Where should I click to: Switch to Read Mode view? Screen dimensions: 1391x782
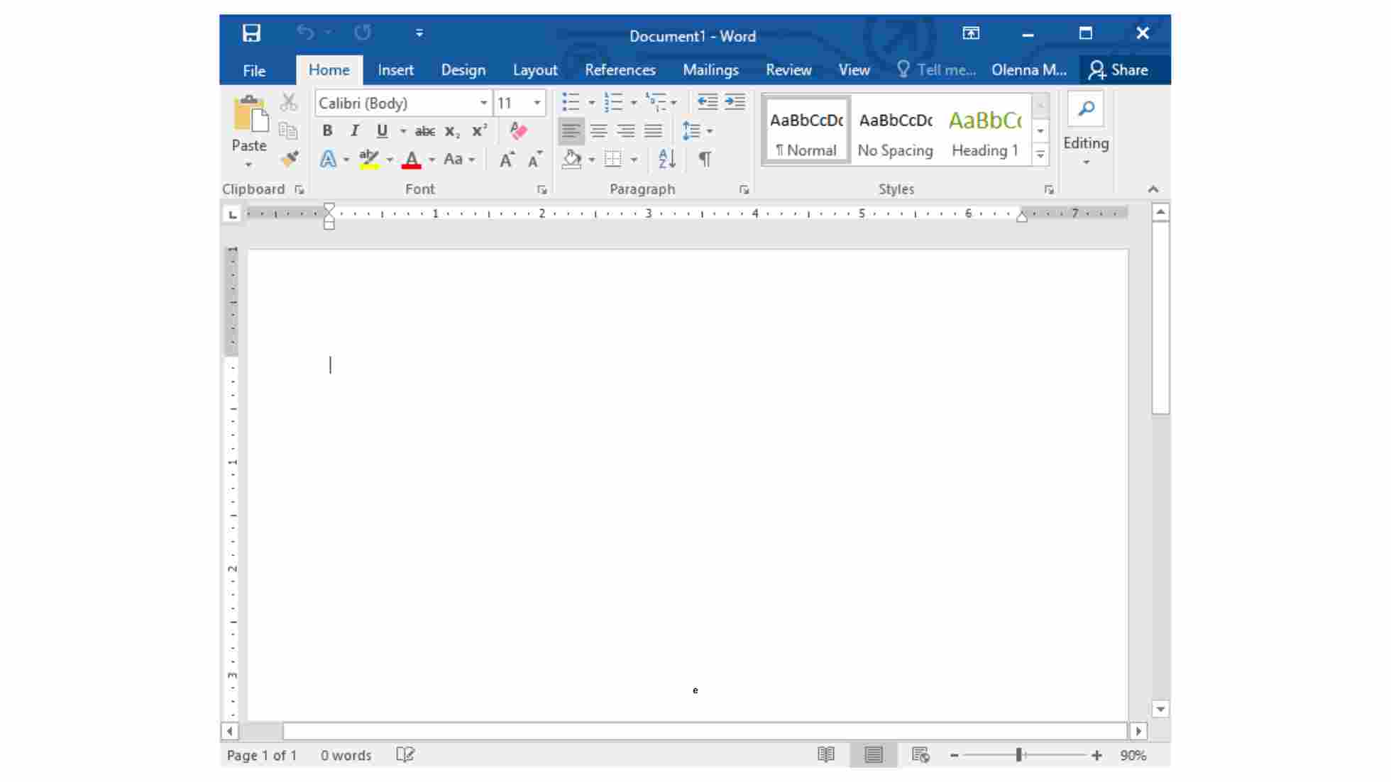click(826, 755)
